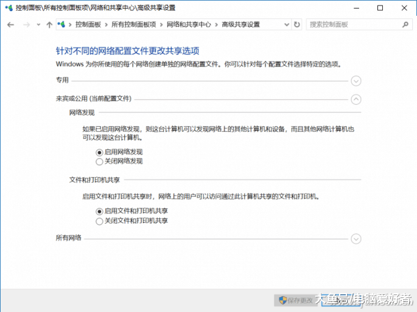Click the 所有控制面板项 breadcrumb
Image resolution: width=417 pixels, height=312 pixels.
[133, 24]
